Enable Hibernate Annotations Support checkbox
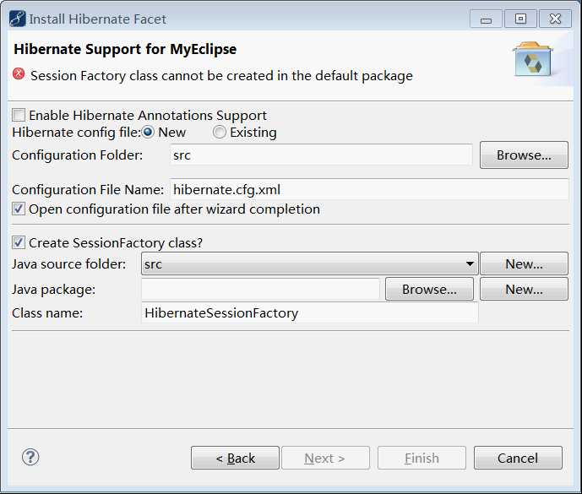582x494 pixels. point(19,115)
